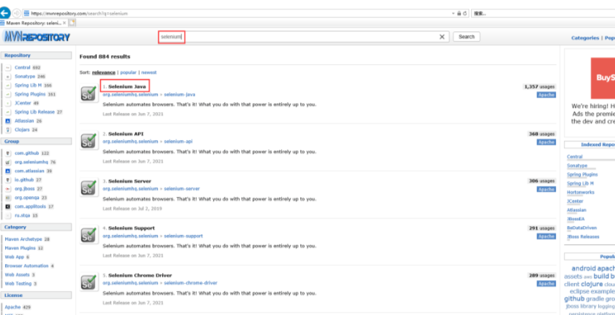Click the icon beside Sonatype repository
Viewport: 615px width, 315px height.
coord(8,77)
